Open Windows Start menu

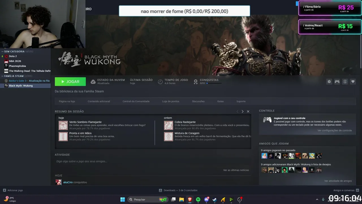(122, 199)
